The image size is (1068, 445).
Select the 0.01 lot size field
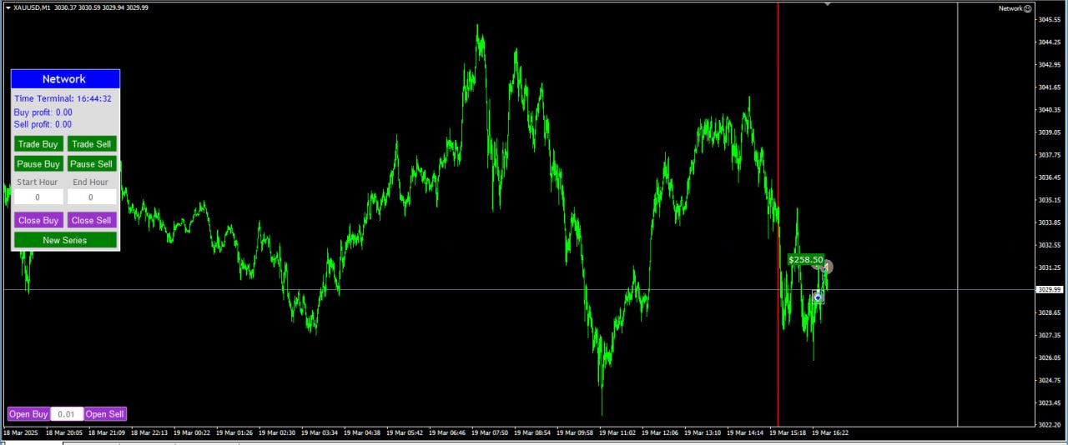pos(68,414)
